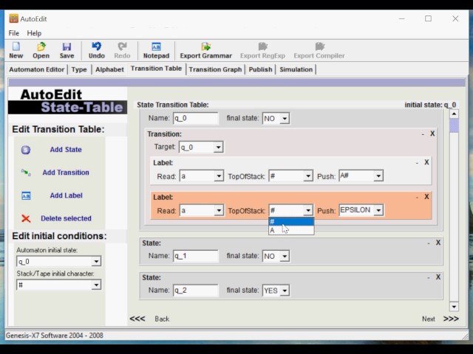The width and height of the screenshot is (473, 354).
Task: Click Export Compiler toolbar icon
Action: 319,46
